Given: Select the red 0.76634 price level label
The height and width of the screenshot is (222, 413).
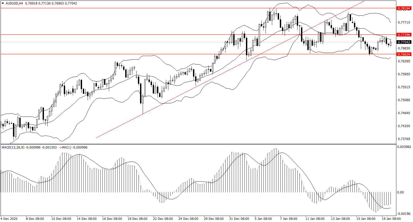Looking at the screenshot, I should tap(404, 54).
